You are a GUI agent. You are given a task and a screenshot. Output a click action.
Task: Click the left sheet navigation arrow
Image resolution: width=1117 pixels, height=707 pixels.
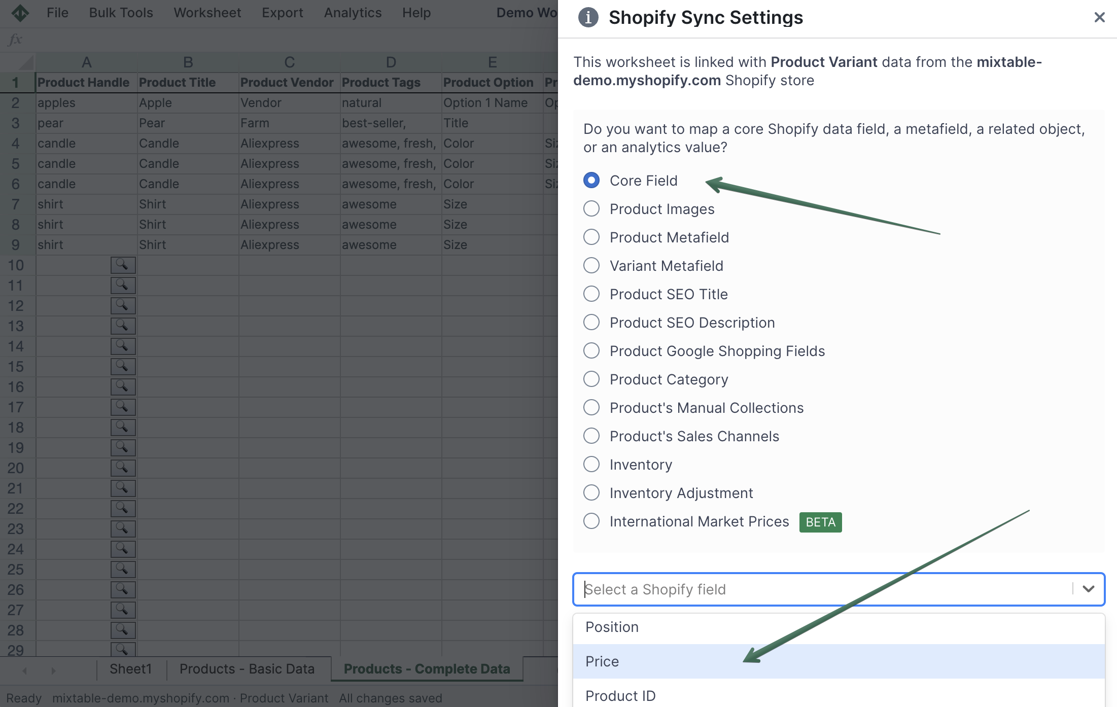coord(24,669)
